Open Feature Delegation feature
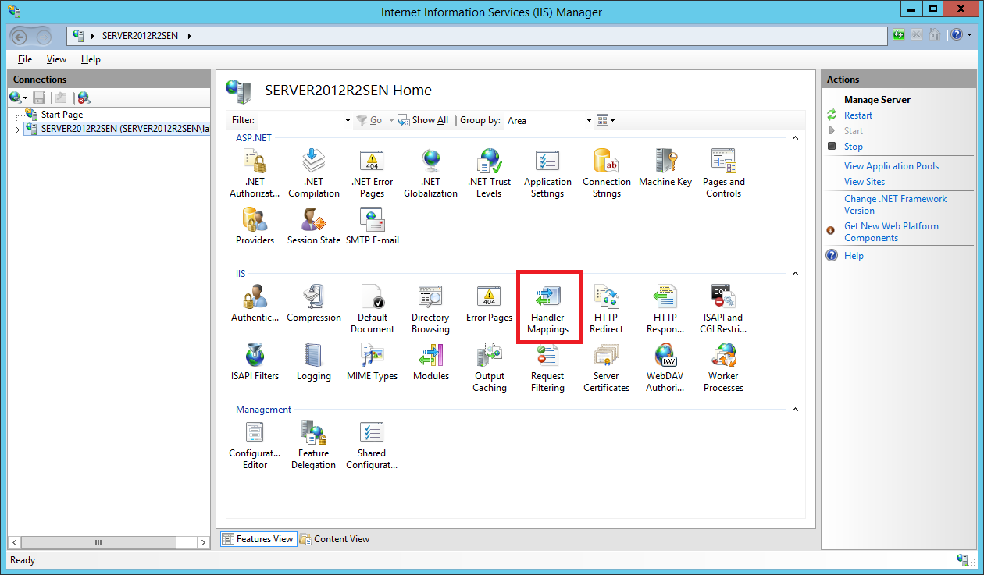This screenshot has width=984, height=575. (314, 445)
